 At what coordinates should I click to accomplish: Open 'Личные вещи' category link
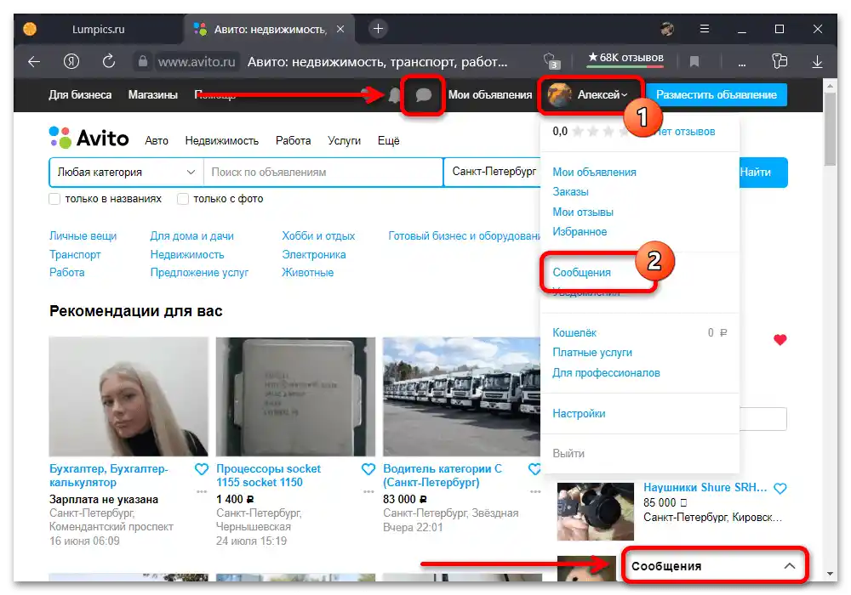coord(83,236)
